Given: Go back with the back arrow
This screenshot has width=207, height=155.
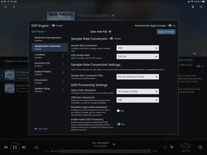Looking at the screenshot, I should 14,7.
